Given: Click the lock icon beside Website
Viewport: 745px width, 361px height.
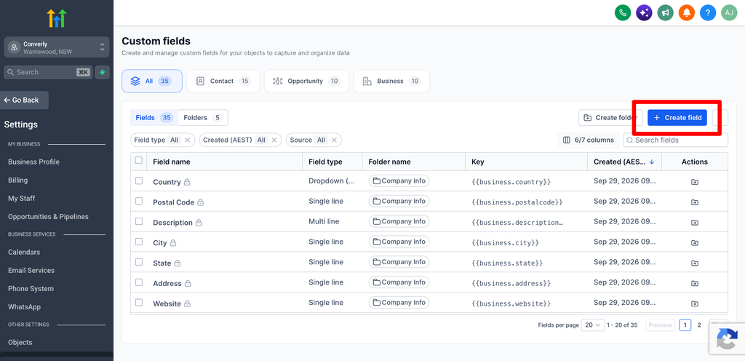Looking at the screenshot, I should pos(187,304).
